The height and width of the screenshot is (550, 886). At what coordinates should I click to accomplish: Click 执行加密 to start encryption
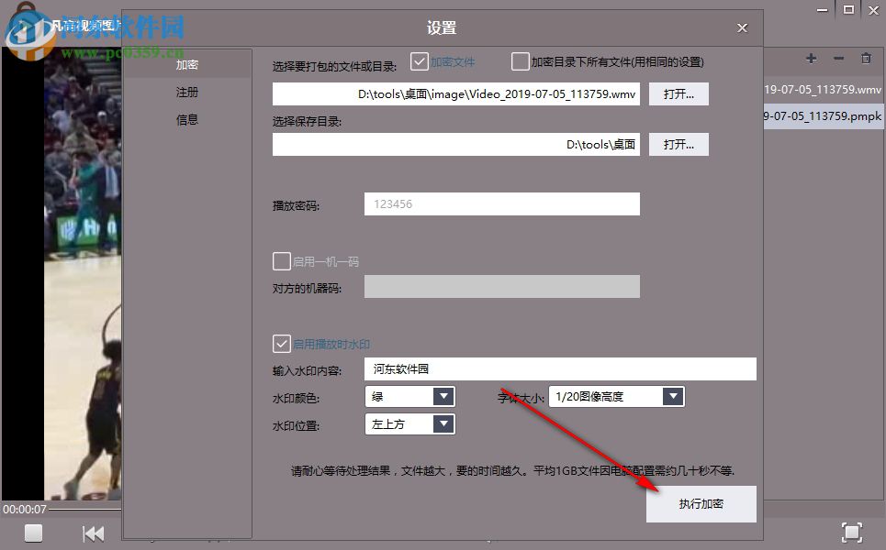pyautogui.click(x=701, y=503)
